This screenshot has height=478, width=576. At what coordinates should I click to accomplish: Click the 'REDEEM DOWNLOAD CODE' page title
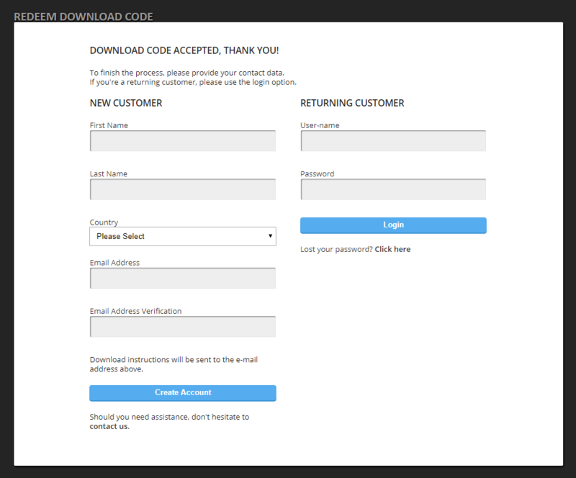[84, 17]
